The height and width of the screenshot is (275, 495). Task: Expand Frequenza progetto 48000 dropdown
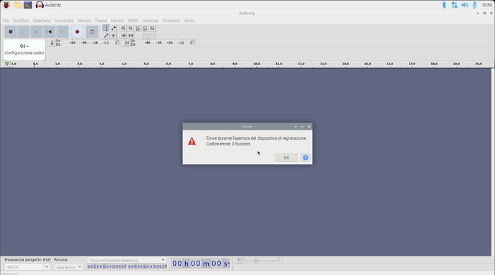click(47, 267)
